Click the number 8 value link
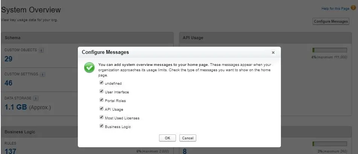The width and height of the screenshot is (358, 154). pos(185,151)
